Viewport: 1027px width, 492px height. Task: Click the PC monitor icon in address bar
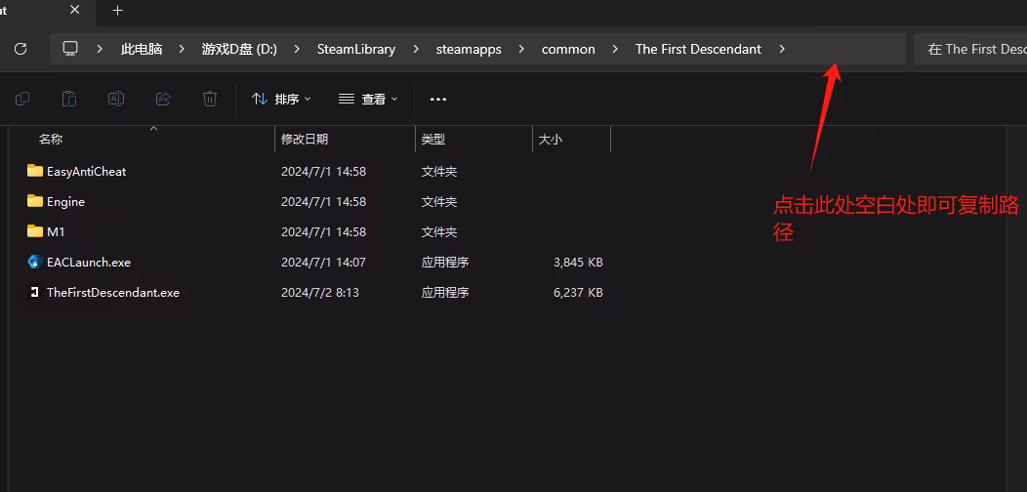tap(70, 49)
